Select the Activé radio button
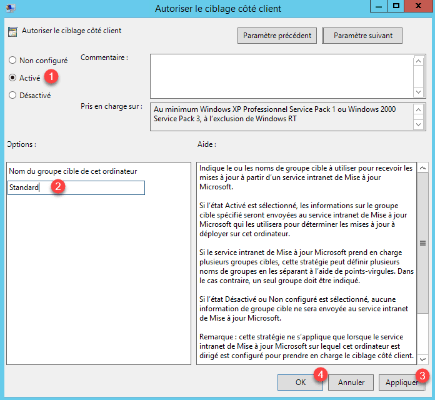Viewport: 435px width, 400px height. point(12,77)
